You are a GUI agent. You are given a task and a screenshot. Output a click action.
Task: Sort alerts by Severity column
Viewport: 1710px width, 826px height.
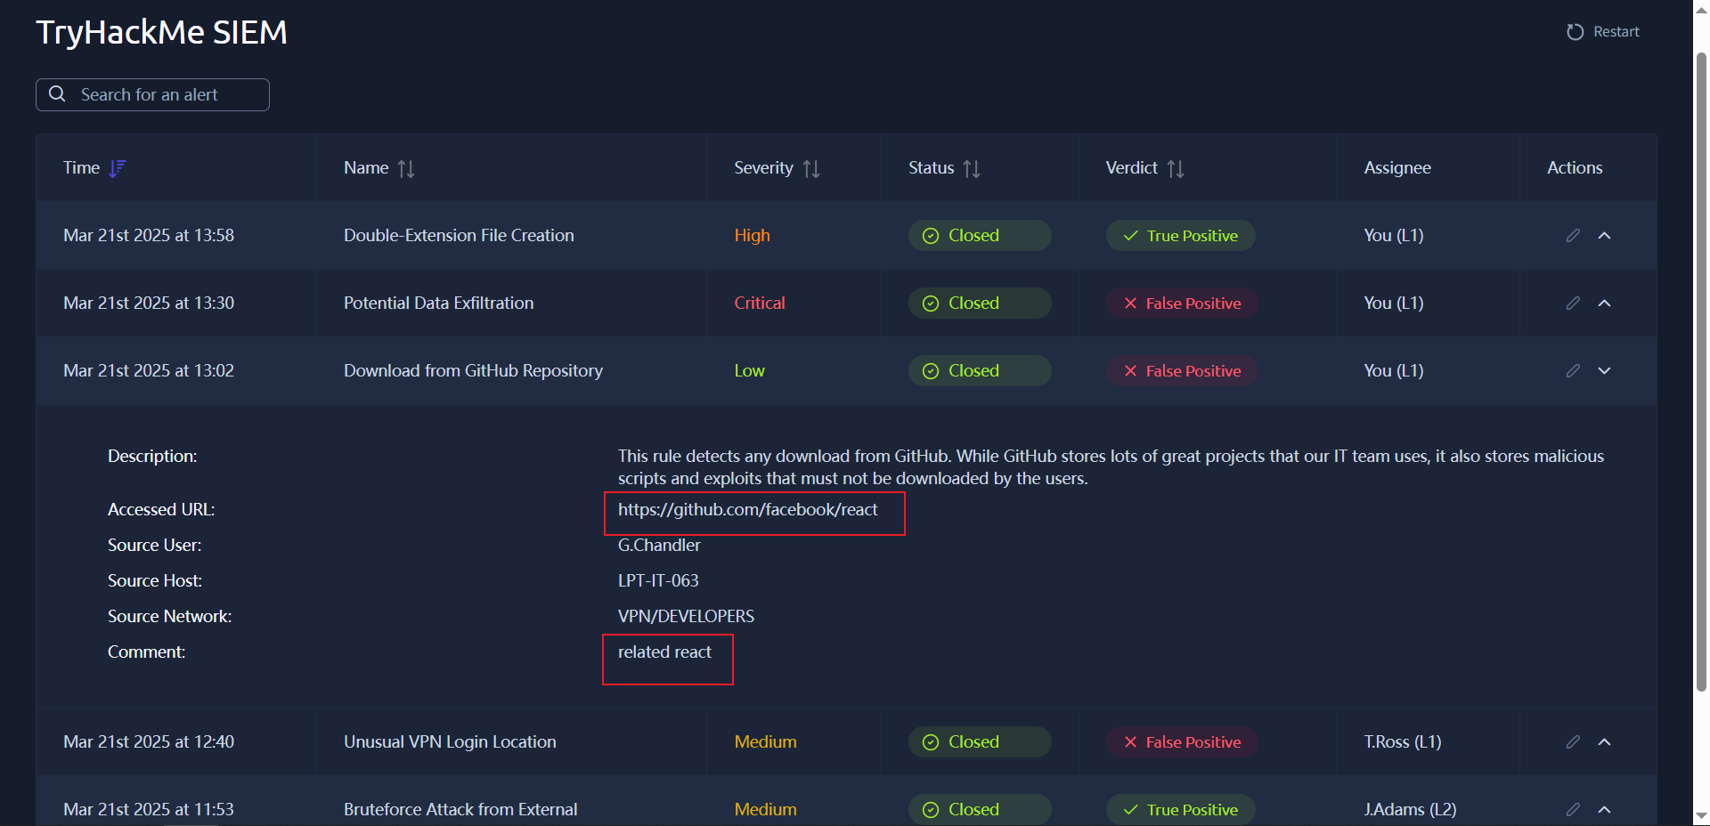(810, 168)
